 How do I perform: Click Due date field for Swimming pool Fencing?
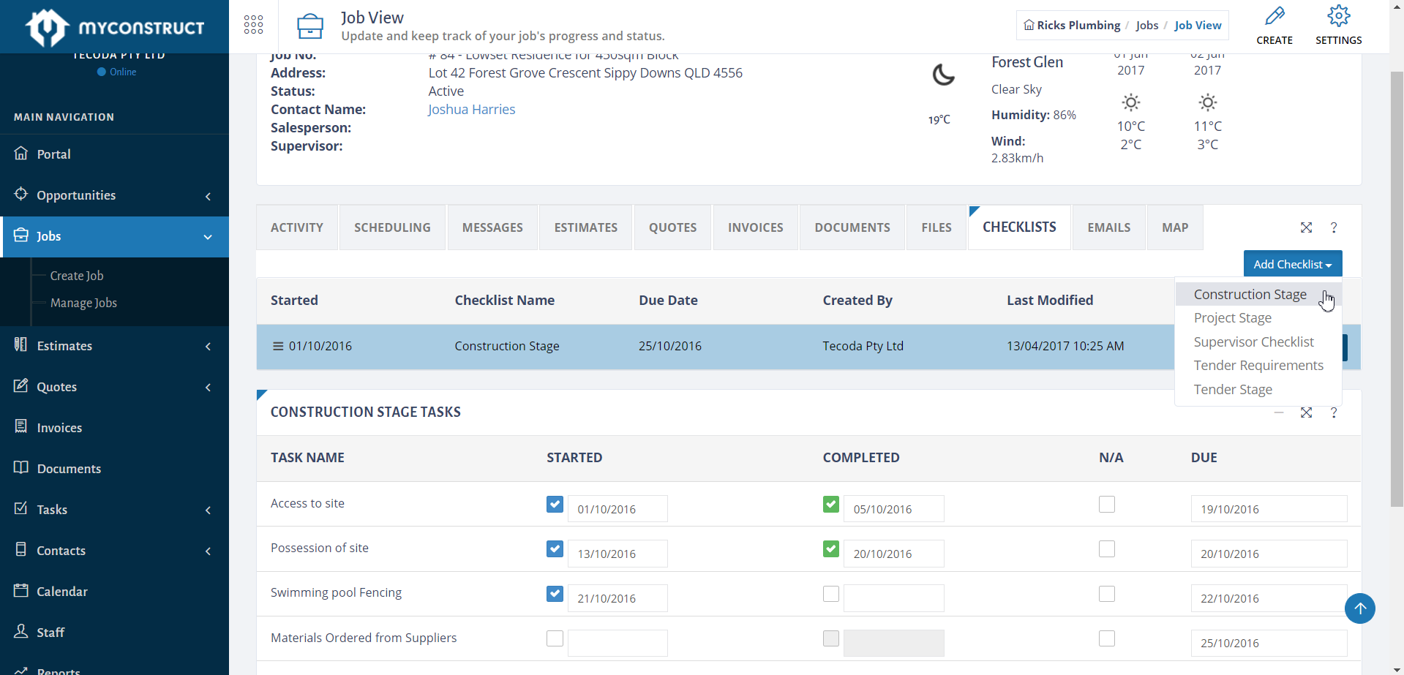(1269, 597)
